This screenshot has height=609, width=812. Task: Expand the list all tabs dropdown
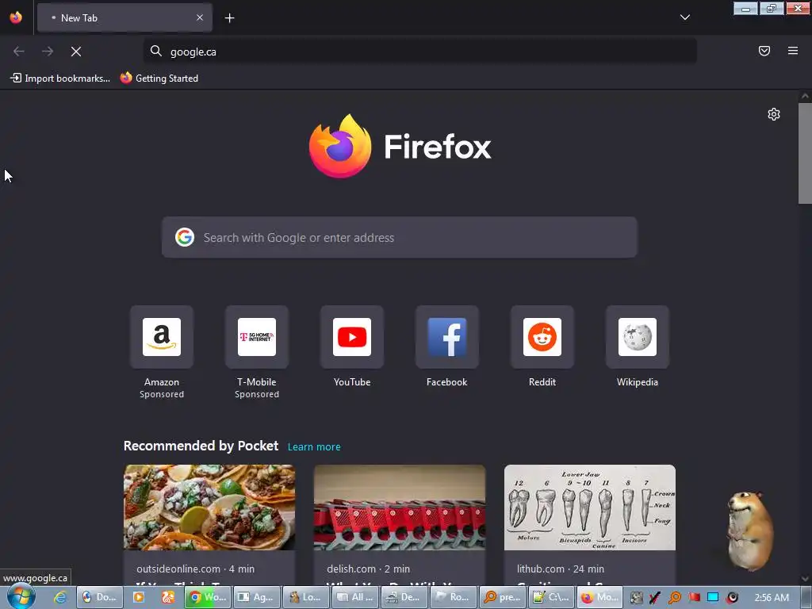[x=685, y=17]
